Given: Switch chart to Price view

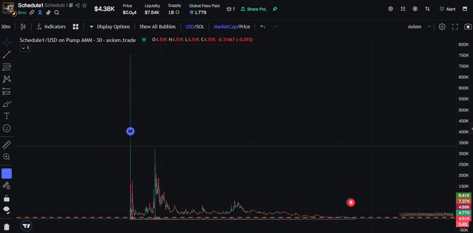Looking at the screenshot, I should 245,27.
